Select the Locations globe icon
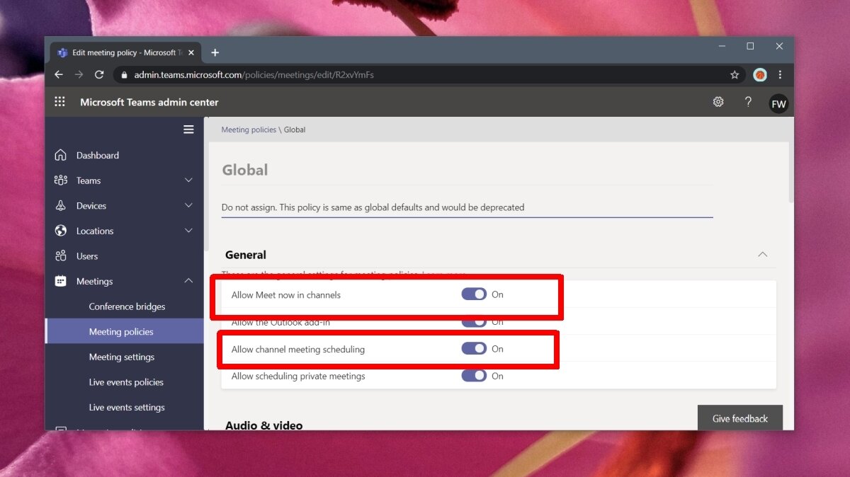 (61, 231)
